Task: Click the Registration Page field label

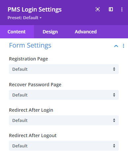Action: 28,59
